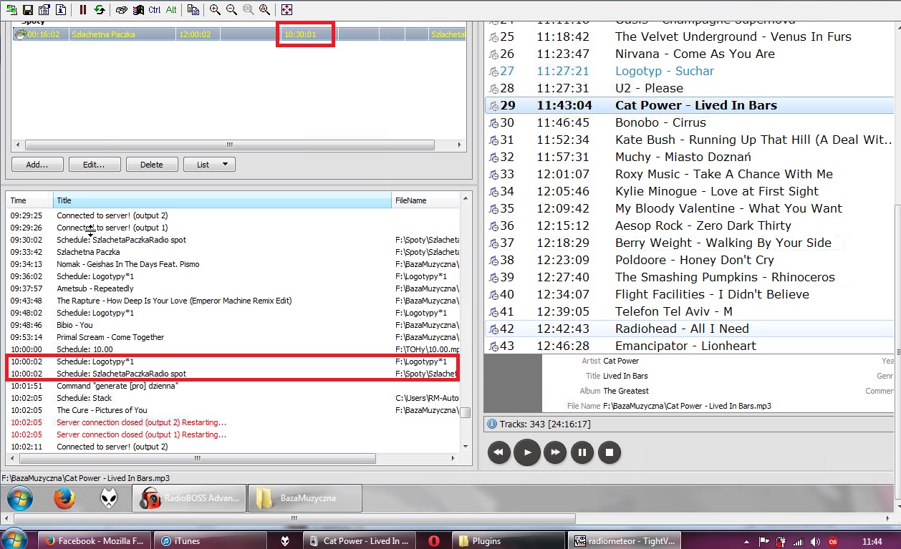Click the Time column header in the log

point(29,201)
